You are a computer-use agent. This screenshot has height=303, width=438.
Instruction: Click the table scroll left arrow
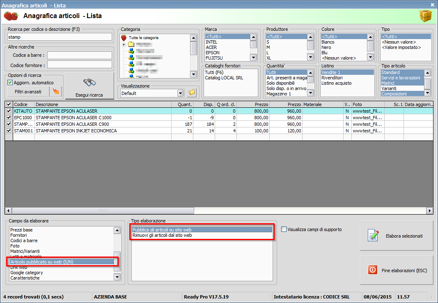point(8,210)
